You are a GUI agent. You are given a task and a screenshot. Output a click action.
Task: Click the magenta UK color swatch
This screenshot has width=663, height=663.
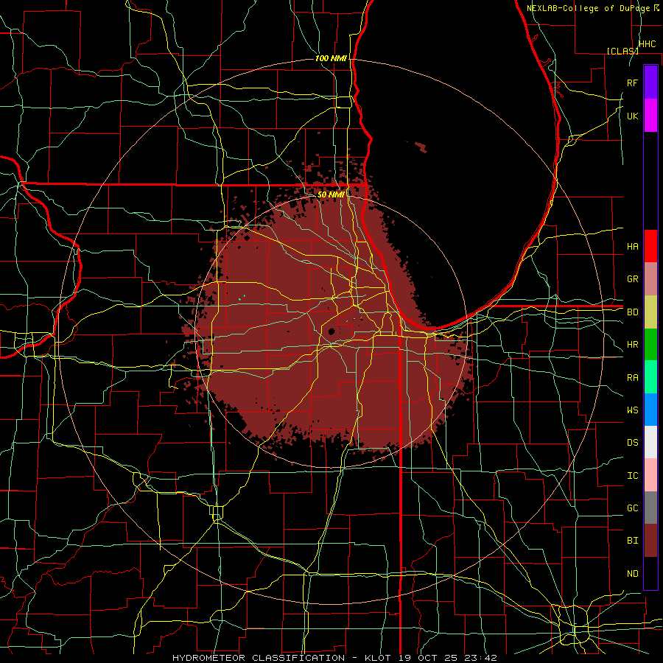[650, 116]
